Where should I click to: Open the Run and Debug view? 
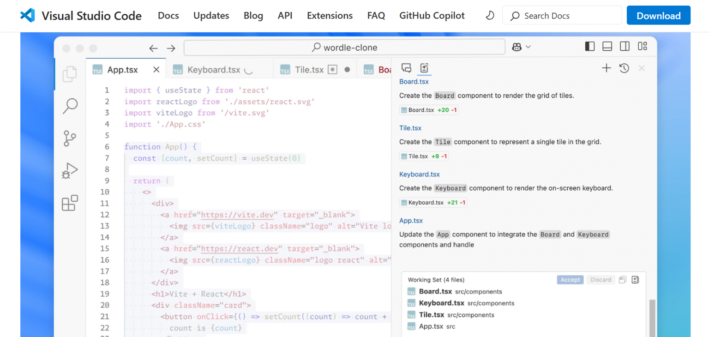click(x=70, y=170)
